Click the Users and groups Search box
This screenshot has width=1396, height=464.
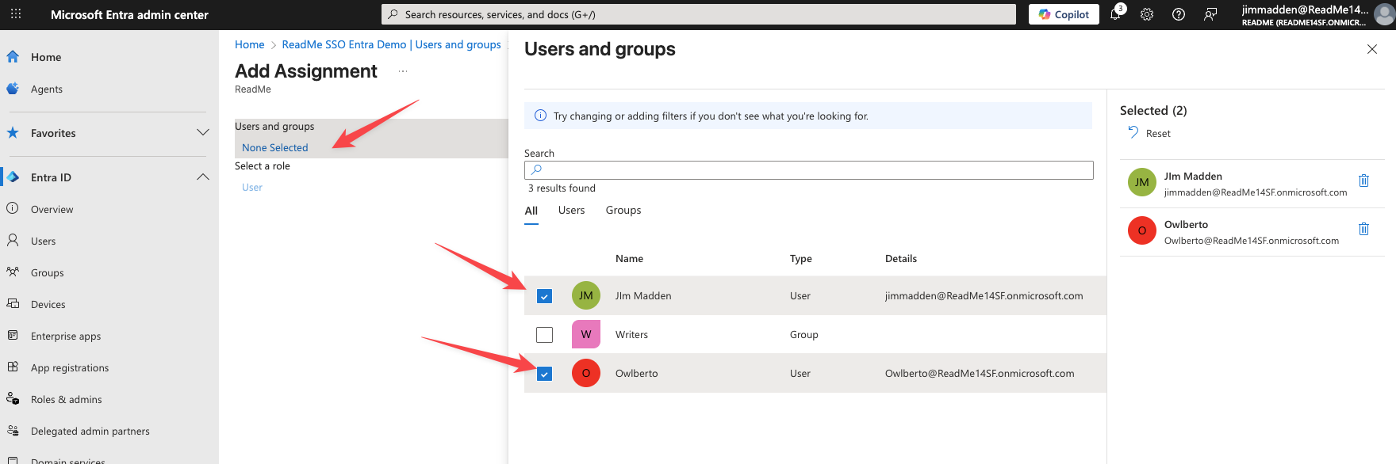809,169
